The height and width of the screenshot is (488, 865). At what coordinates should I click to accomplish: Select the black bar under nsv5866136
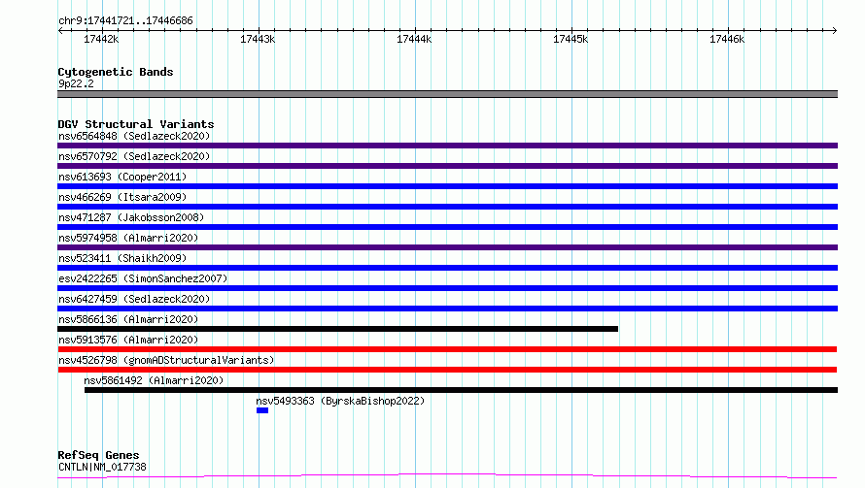pyautogui.click(x=337, y=329)
